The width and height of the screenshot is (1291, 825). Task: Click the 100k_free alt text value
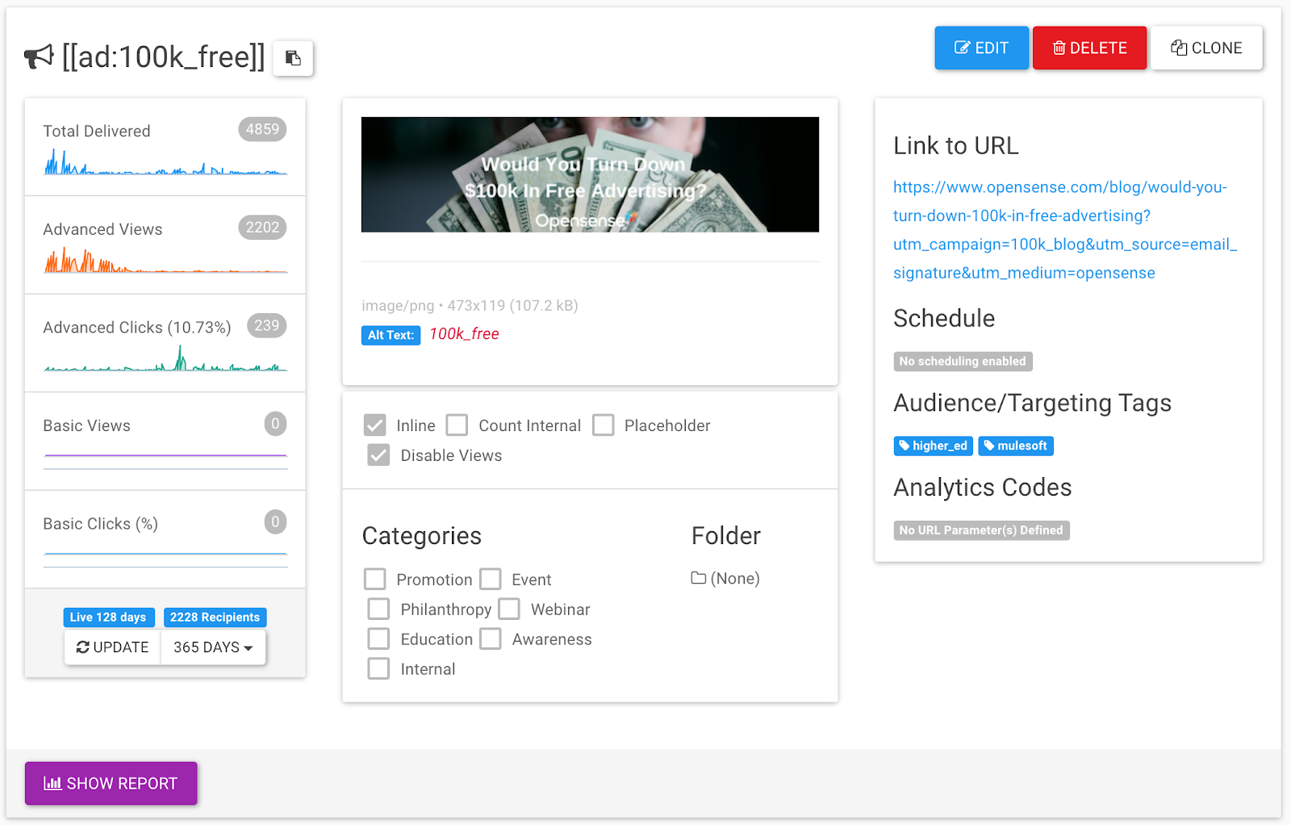pos(464,334)
